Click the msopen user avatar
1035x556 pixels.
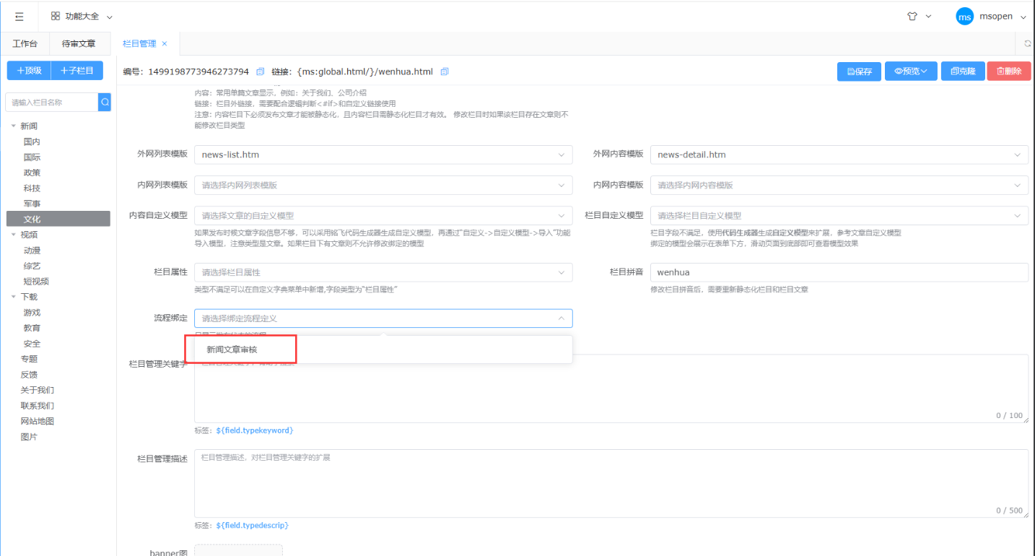coord(964,17)
